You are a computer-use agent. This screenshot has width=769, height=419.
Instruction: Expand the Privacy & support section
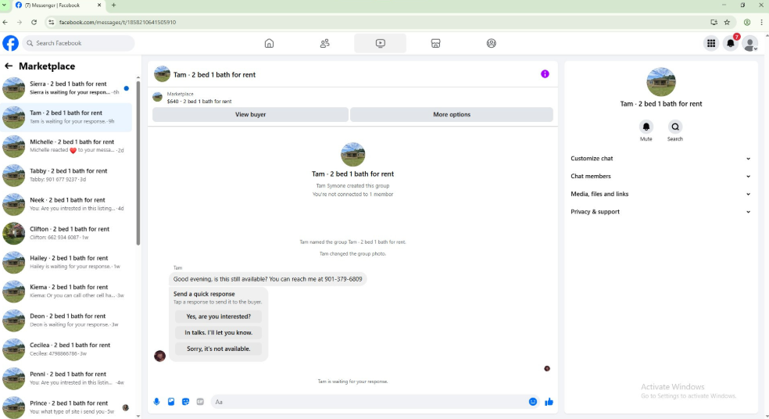tap(660, 212)
